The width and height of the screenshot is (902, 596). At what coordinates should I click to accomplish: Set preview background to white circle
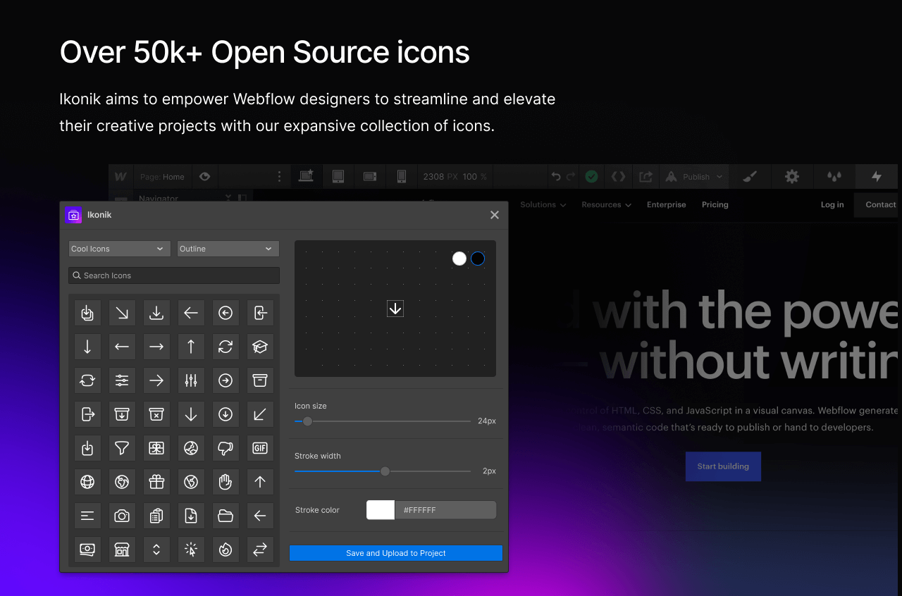click(x=459, y=259)
